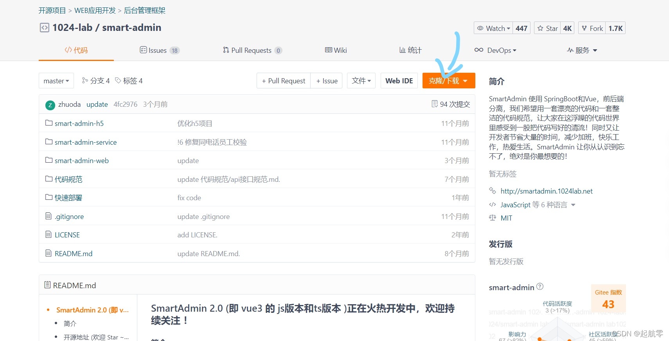Switch to the Wiki tab
The image size is (669, 341).
pyautogui.click(x=336, y=50)
